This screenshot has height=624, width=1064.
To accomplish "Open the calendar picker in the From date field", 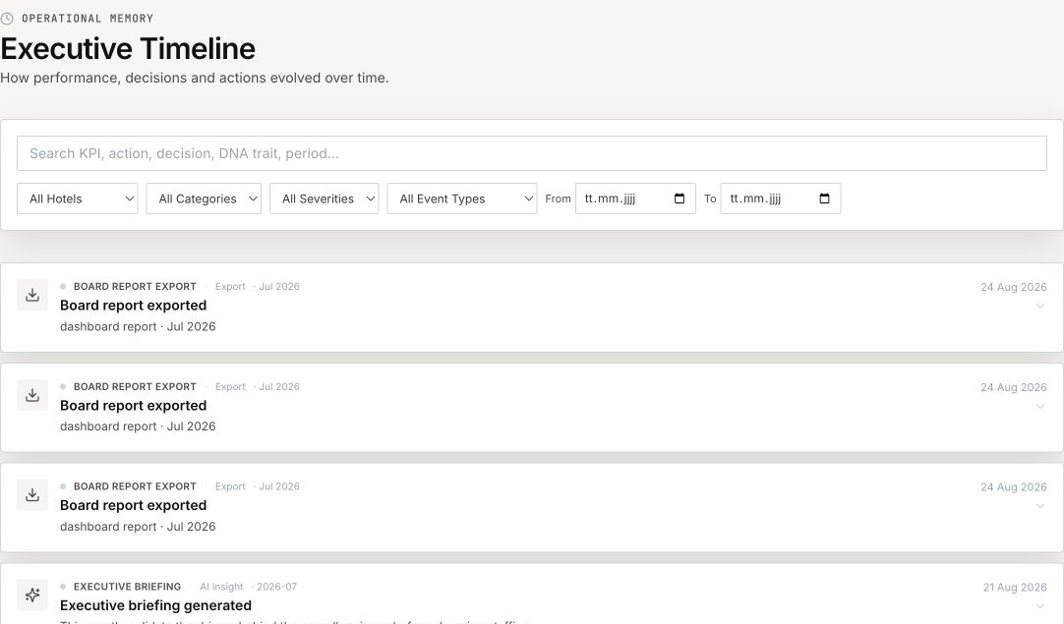I will (x=680, y=199).
